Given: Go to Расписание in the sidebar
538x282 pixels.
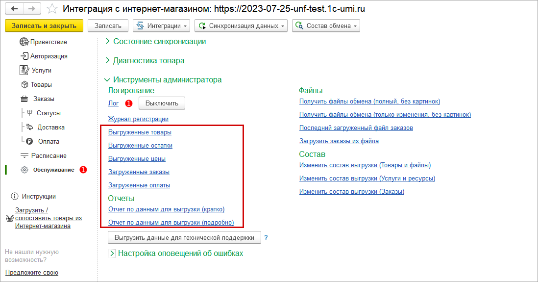Looking at the screenshot, I should tap(49, 156).
